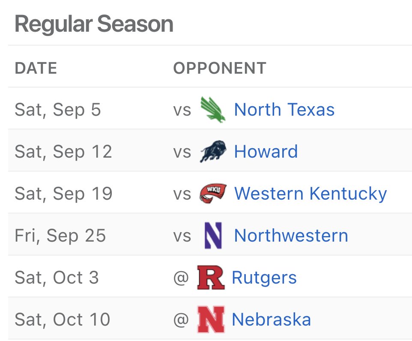
Task: Click the red Nebraska N logo
Action: 211,320
